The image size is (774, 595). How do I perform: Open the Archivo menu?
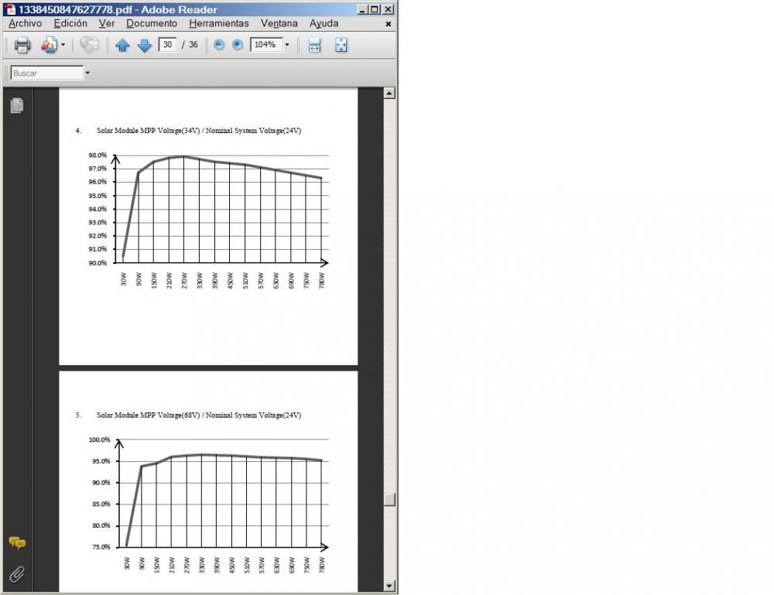(26, 23)
